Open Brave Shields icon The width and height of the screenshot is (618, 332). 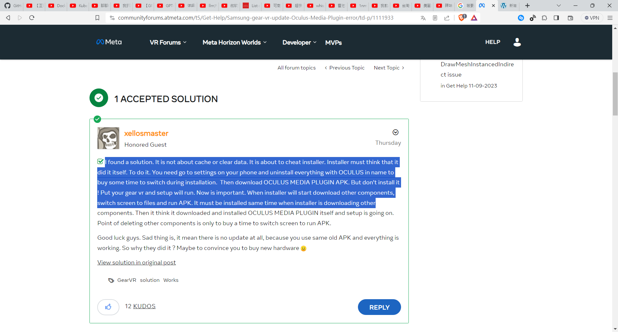point(462,17)
